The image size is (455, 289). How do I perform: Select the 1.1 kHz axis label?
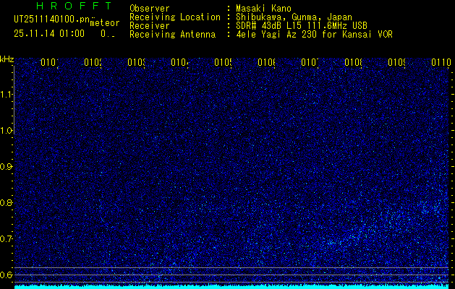(7, 95)
